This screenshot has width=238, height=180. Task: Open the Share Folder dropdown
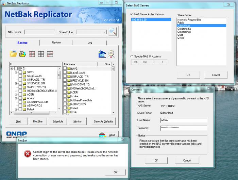(104, 32)
